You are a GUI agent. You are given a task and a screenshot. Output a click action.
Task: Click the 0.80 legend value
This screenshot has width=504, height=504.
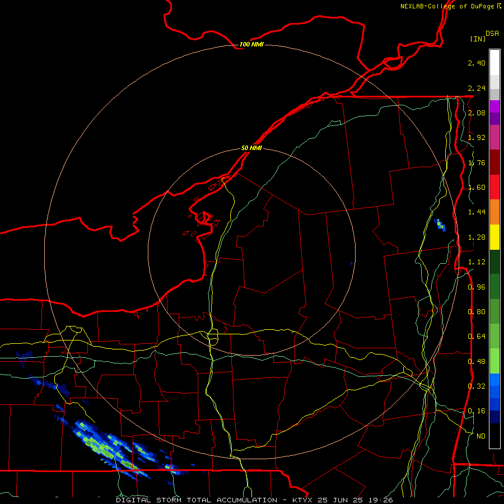click(477, 312)
